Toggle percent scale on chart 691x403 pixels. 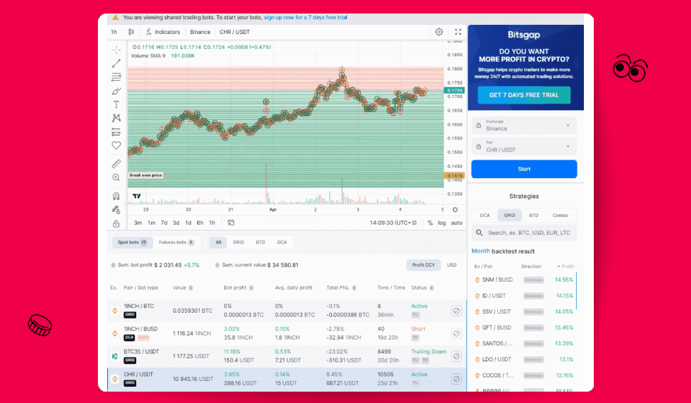click(430, 223)
